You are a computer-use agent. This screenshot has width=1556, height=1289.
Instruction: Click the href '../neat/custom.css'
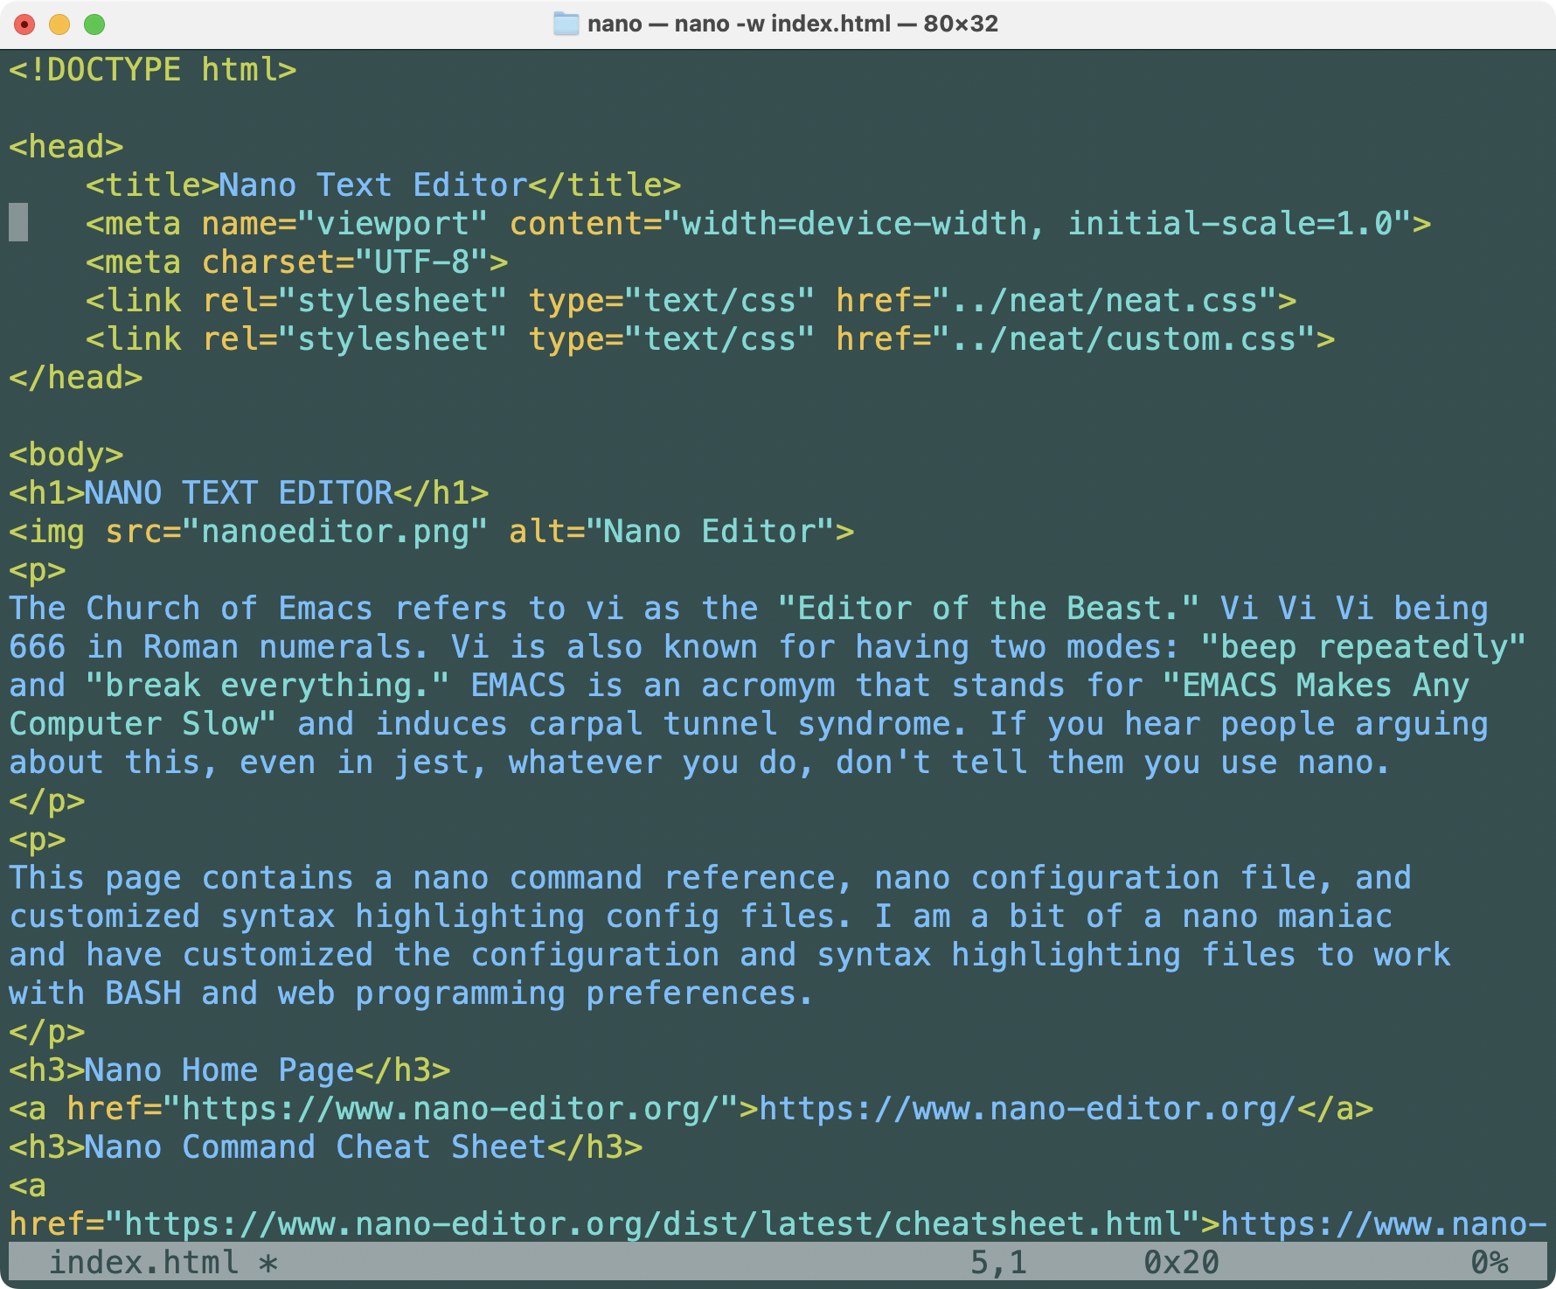click(1124, 339)
